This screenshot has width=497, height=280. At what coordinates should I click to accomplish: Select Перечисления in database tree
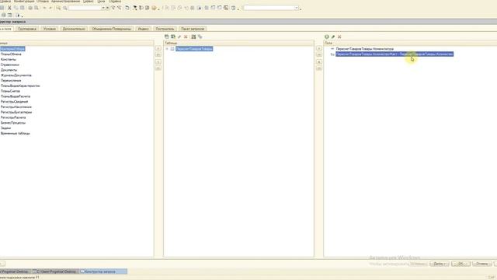coord(11,81)
